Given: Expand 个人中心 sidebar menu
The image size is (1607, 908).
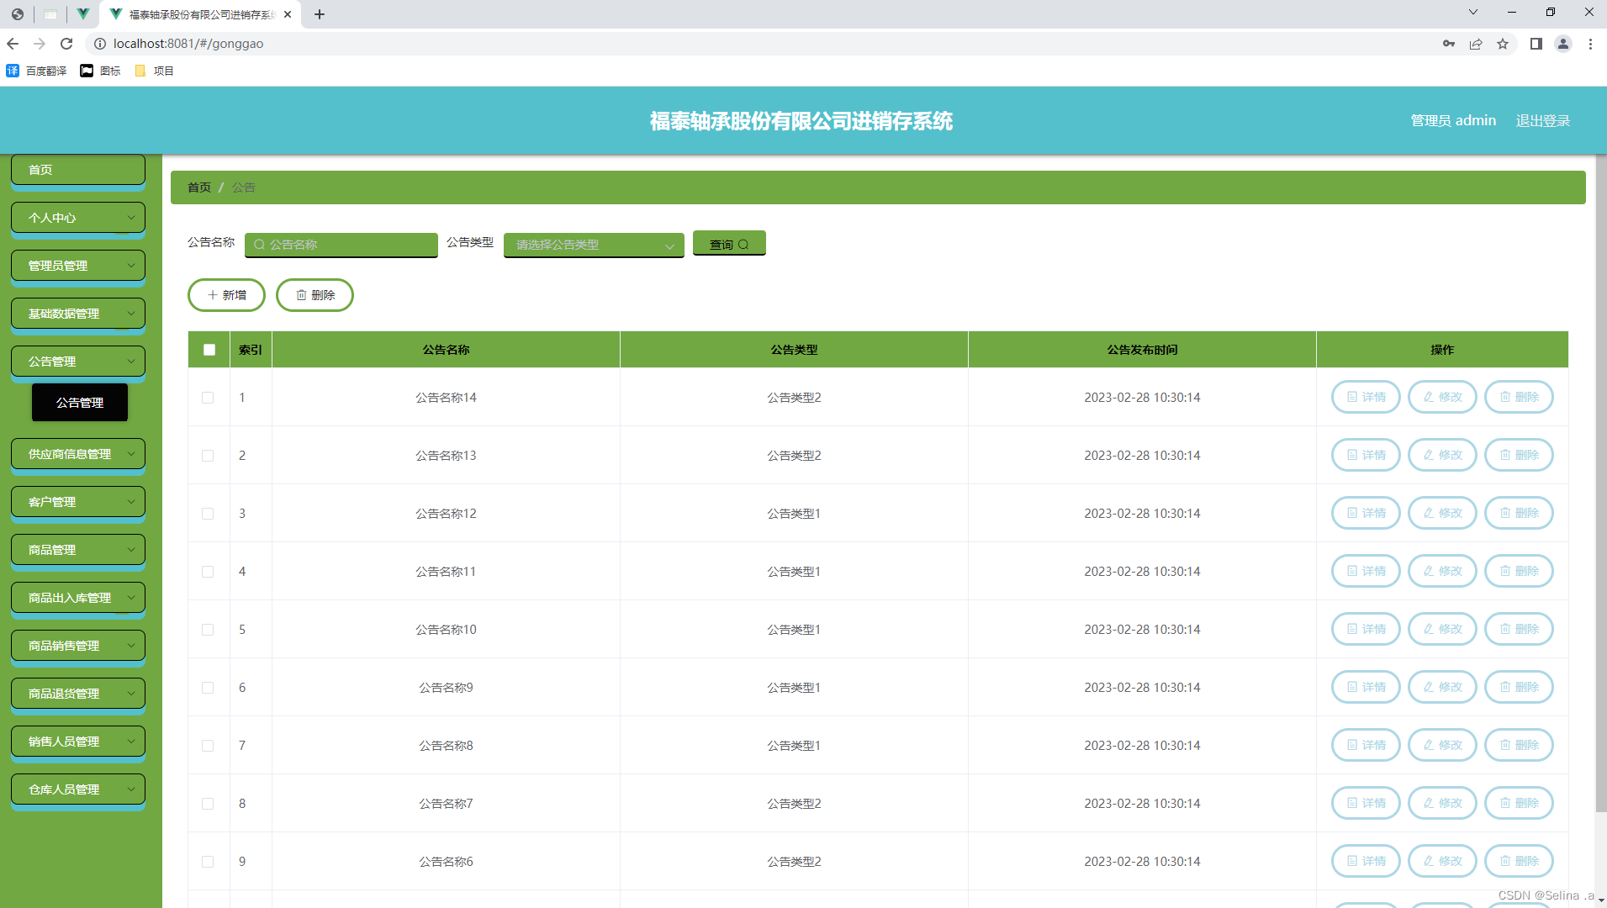Looking at the screenshot, I should point(78,218).
